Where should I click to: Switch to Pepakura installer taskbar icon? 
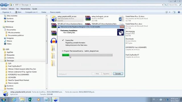pyautogui.click(x=55, y=99)
